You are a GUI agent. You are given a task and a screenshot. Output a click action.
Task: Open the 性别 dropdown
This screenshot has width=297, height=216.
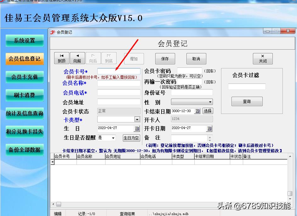[x=210, y=102]
